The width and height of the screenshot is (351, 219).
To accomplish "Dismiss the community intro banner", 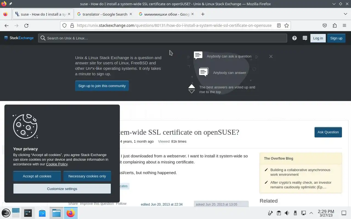I will (x=271, y=56).
